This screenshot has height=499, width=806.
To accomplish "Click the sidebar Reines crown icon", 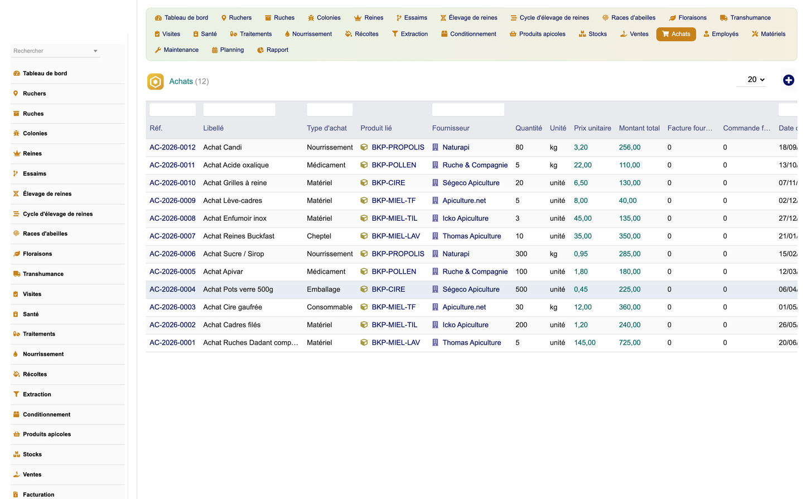I will pyautogui.click(x=16, y=153).
